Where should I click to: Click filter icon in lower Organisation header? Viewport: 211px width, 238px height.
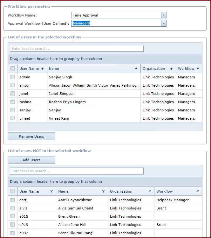pyautogui.click(x=150, y=191)
